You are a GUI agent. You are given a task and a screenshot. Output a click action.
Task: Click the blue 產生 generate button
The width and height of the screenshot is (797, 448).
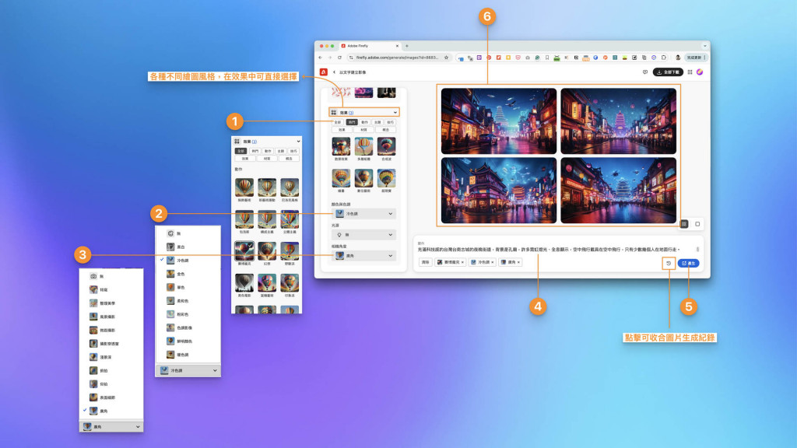pos(688,263)
